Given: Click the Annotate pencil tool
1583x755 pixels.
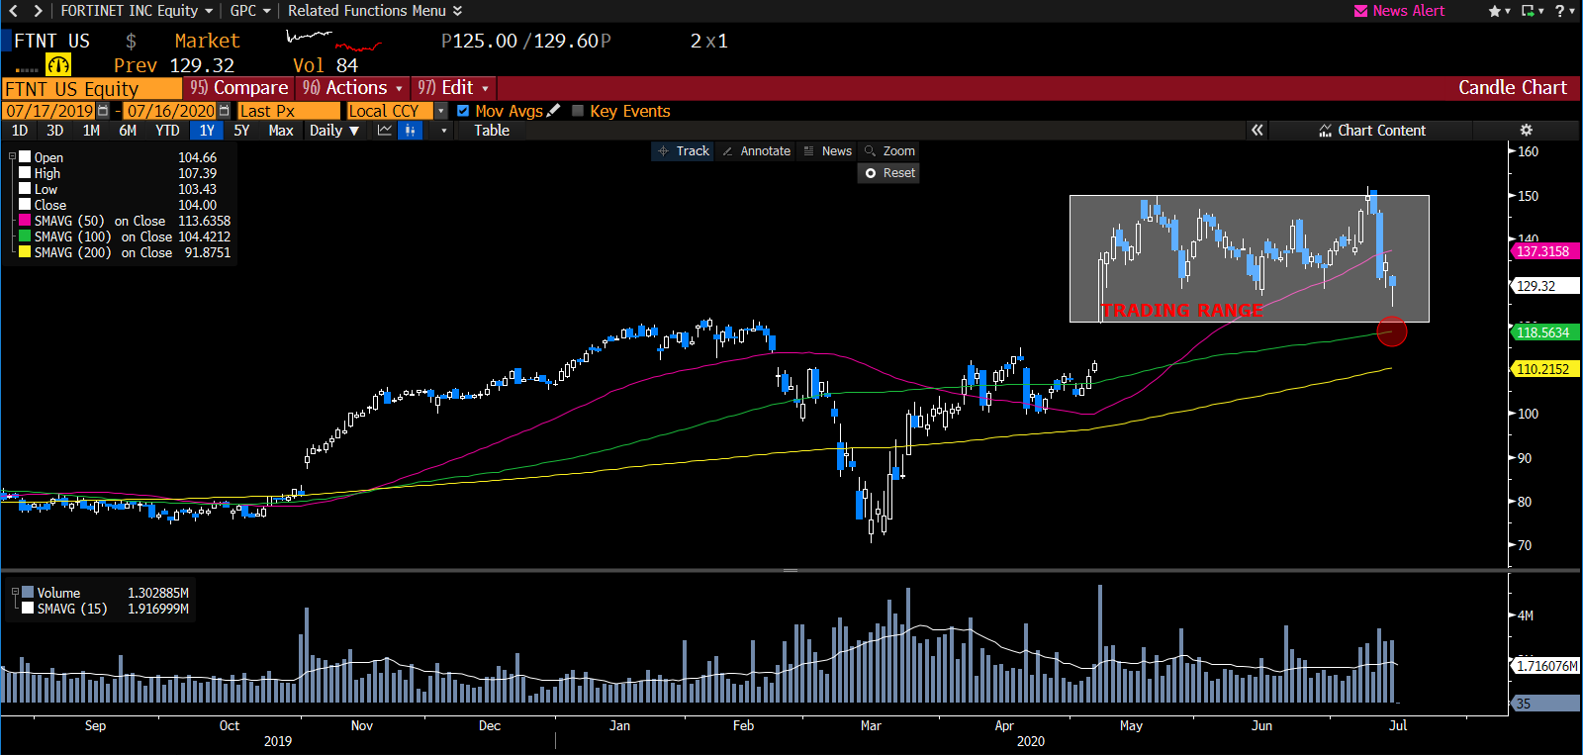Looking at the screenshot, I should pos(756,151).
